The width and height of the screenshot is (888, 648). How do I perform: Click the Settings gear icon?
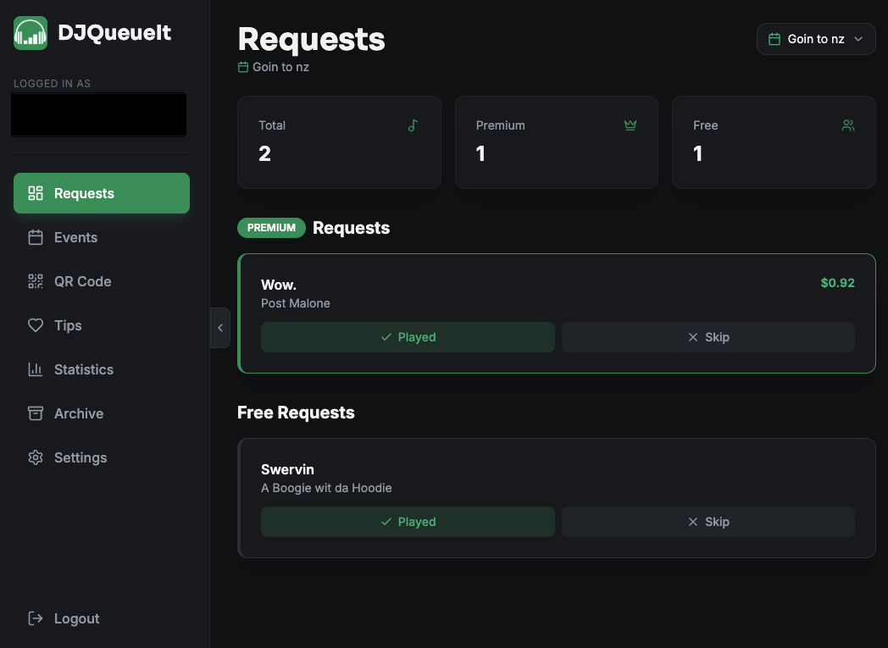[36, 457]
